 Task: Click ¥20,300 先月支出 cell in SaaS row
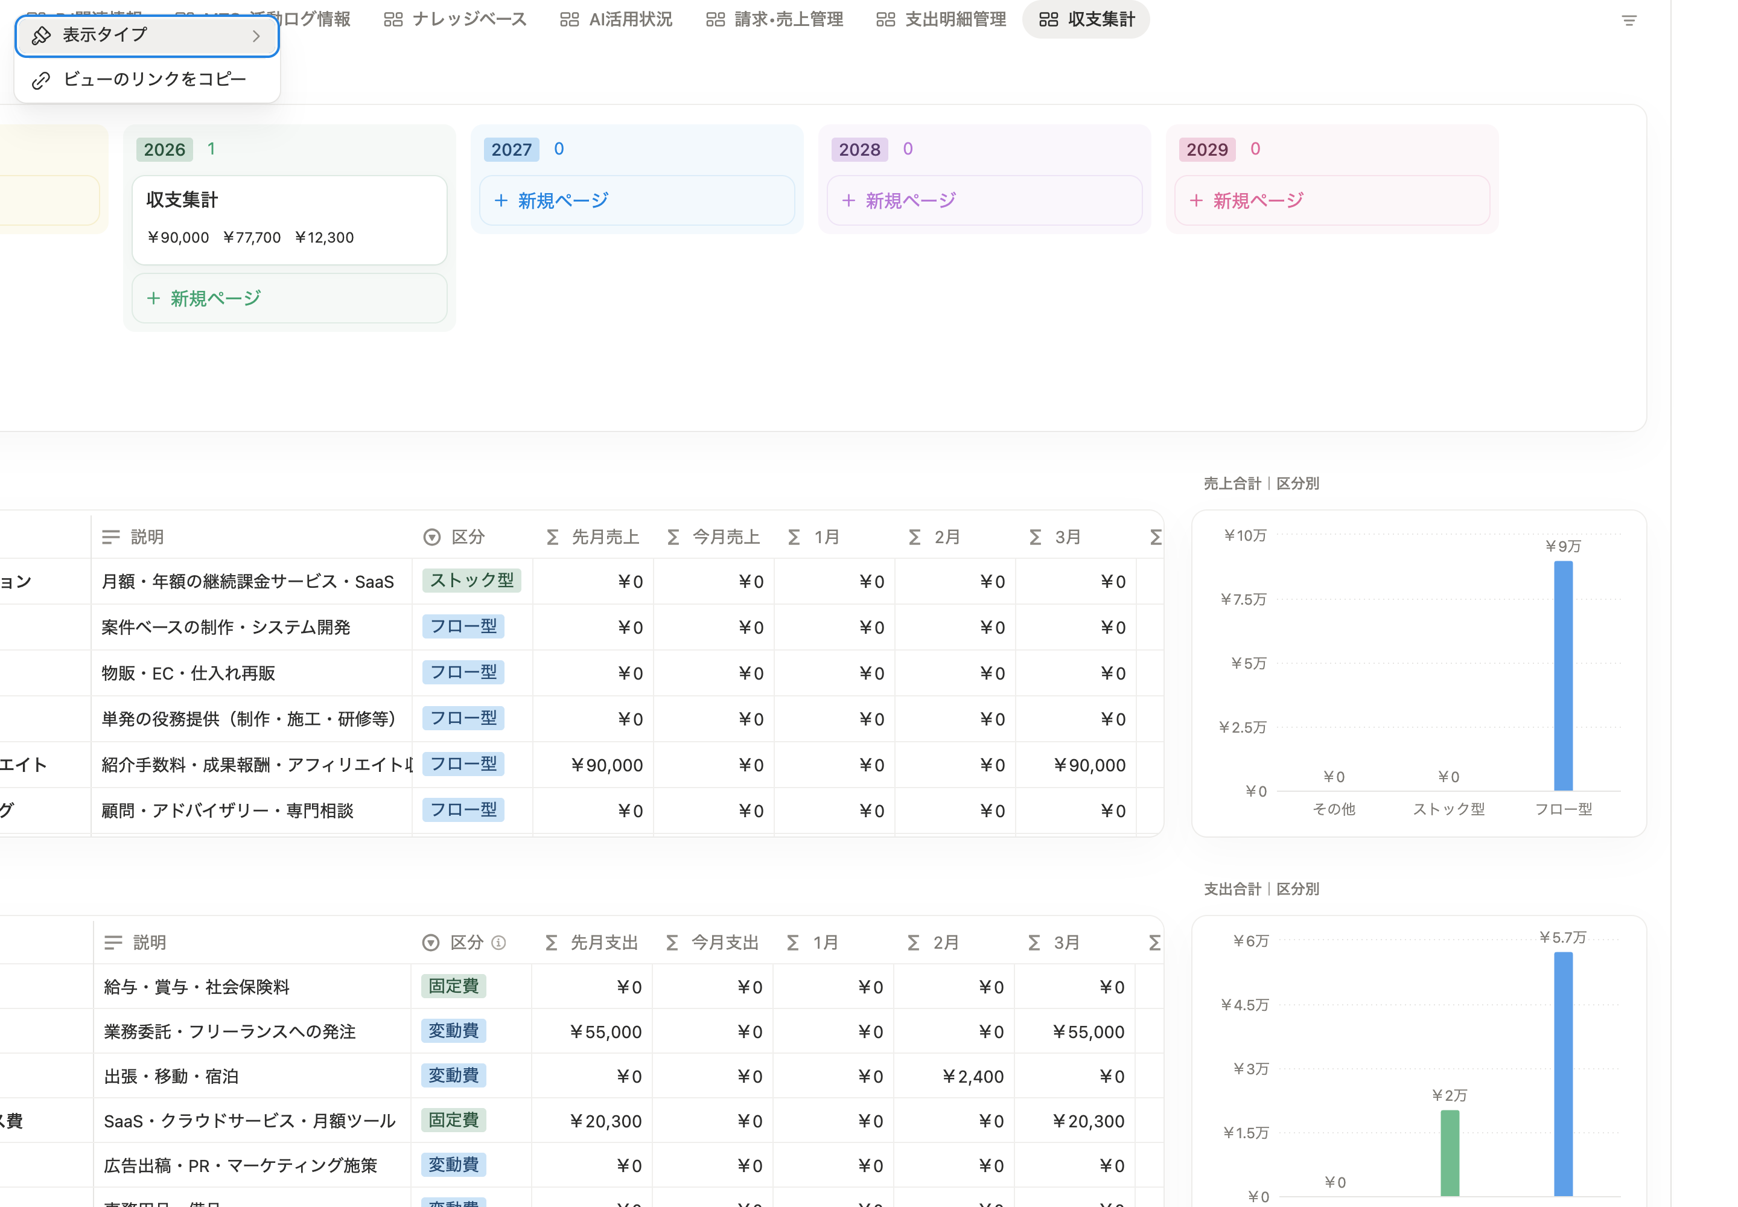pyautogui.click(x=592, y=1121)
